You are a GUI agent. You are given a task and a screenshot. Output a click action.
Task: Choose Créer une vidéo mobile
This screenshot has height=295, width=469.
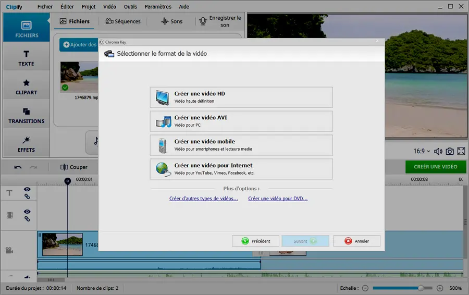241,145
